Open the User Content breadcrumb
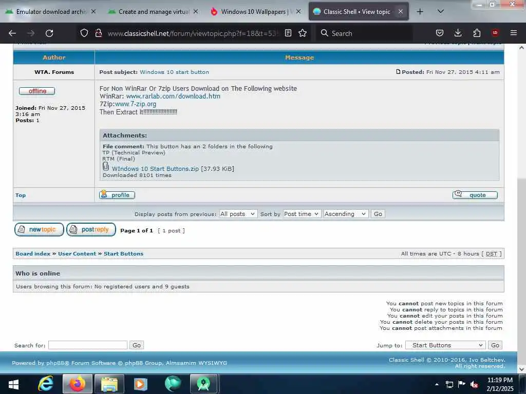The width and height of the screenshot is (526, 394). 77,253
